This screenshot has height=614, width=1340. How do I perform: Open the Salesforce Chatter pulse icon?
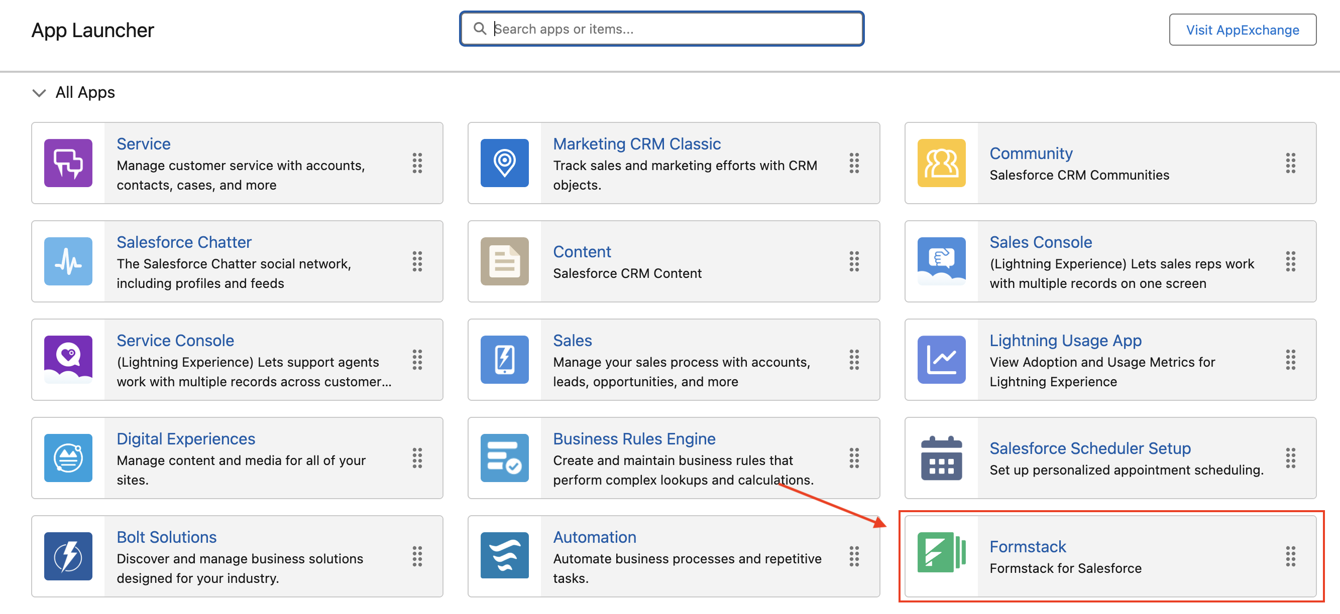click(x=68, y=261)
